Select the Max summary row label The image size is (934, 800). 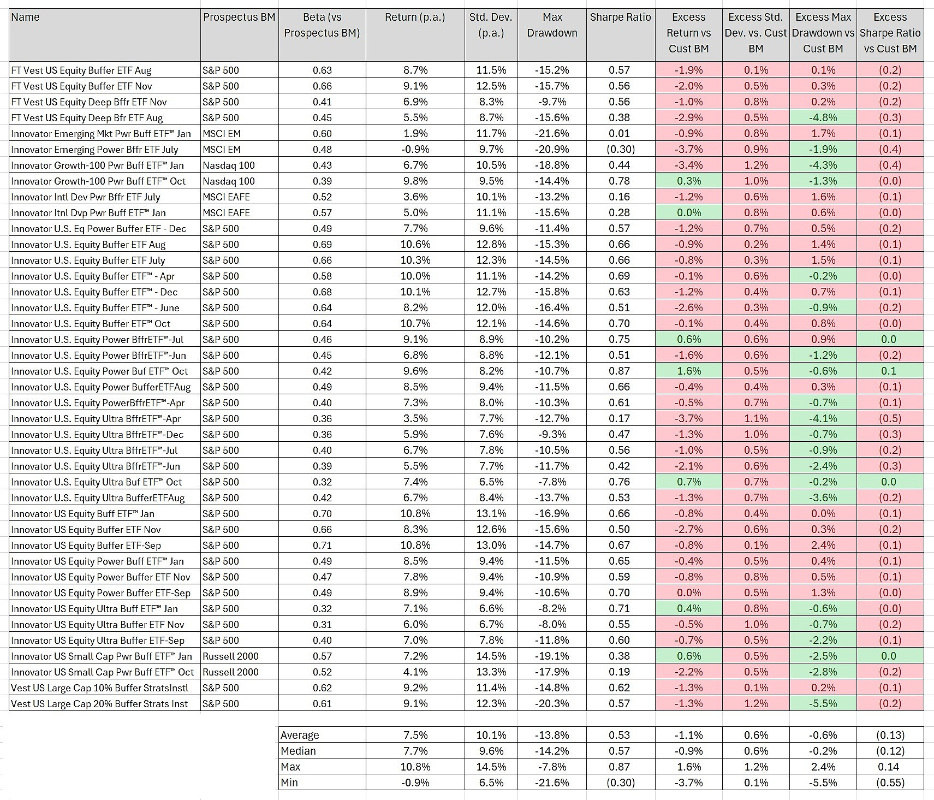tap(322, 767)
